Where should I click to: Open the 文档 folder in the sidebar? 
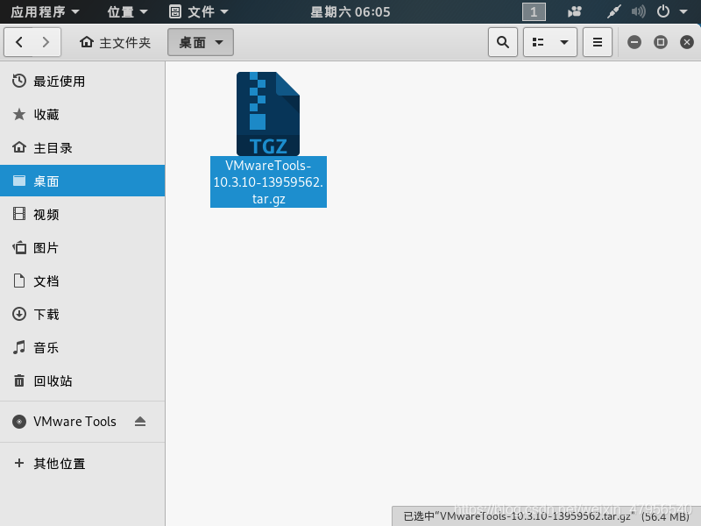82,281
